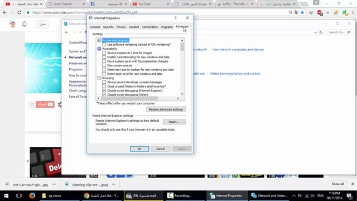Select Programs in Control Panel sidebar
Image resolution: width=357 pixels, height=201 pixels.
(76, 69)
